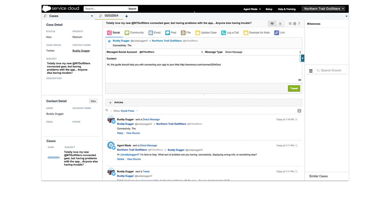Open the File publisher tab
This screenshot has height=208, width=390.
pos(186,32)
